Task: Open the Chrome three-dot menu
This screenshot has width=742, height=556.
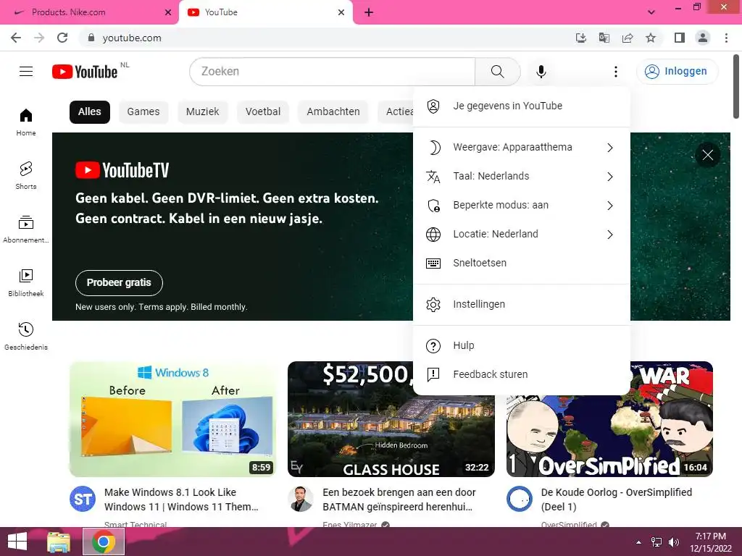Action: click(726, 38)
